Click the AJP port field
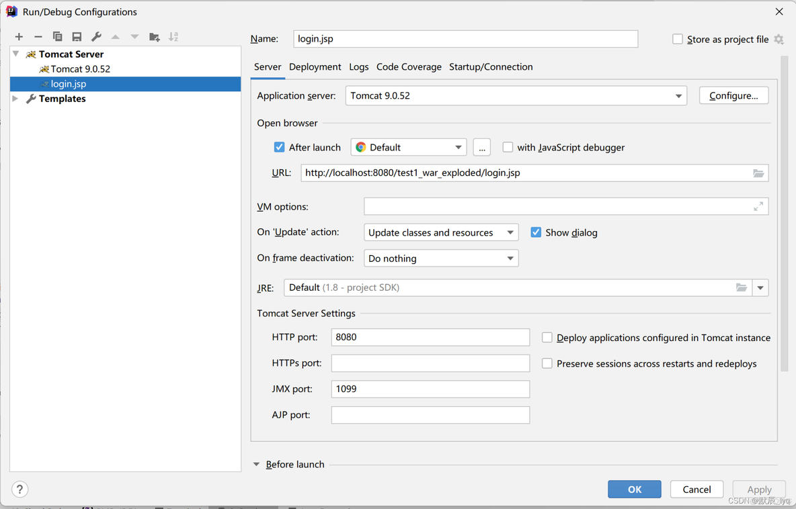 coord(430,415)
